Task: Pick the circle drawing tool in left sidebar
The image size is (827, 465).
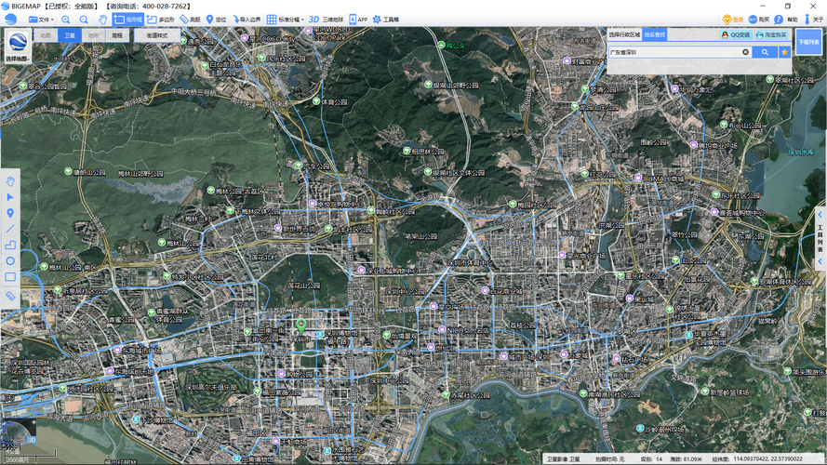Action: (x=10, y=260)
